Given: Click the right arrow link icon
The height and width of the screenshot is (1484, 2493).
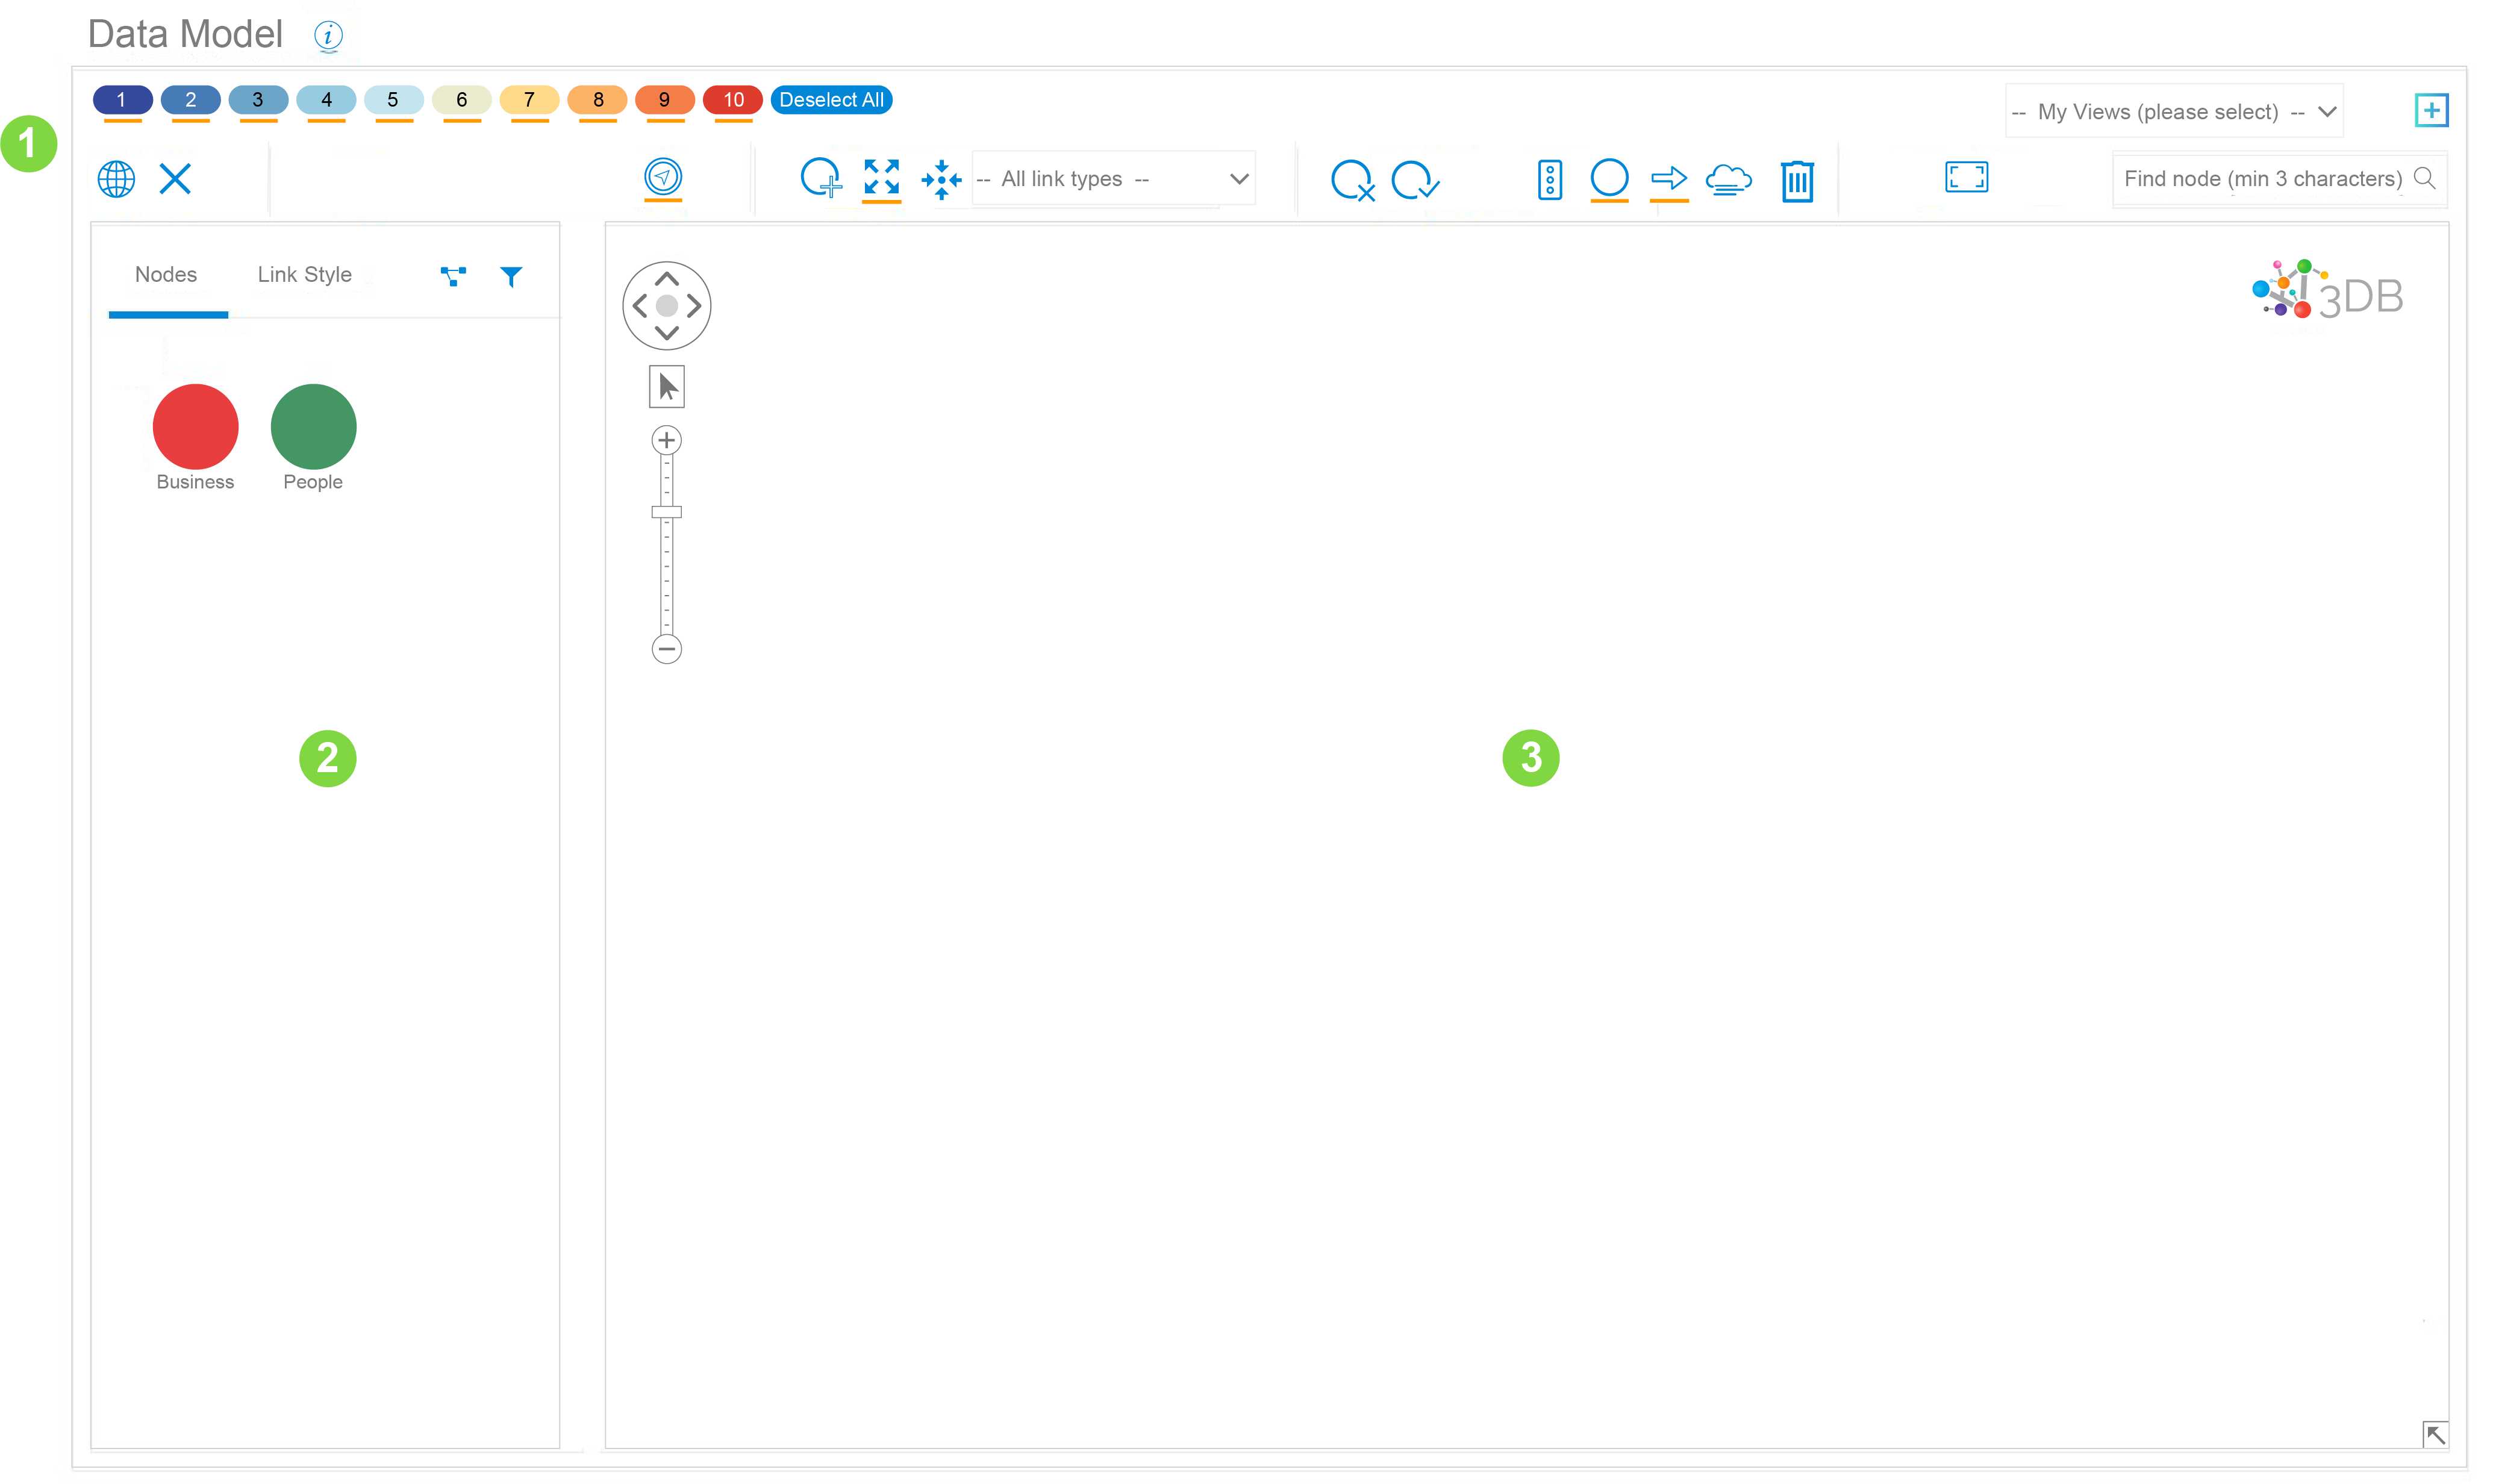Looking at the screenshot, I should coord(1669,179).
